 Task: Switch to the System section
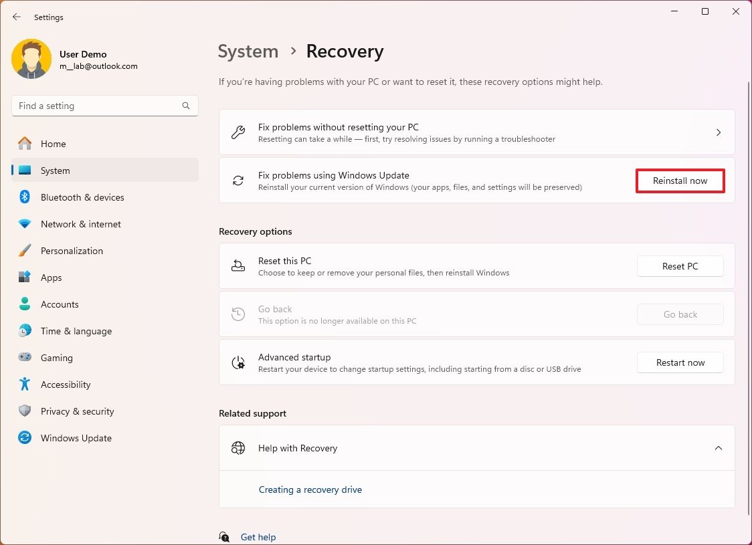55,170
